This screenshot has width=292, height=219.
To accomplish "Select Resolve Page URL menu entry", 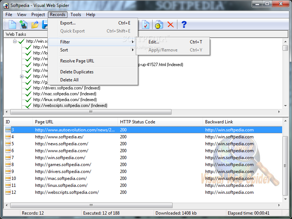I will [93, 61].
